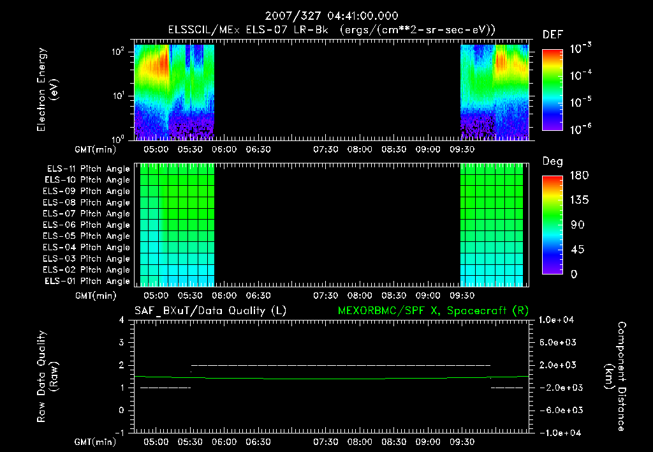Select the Component Distance (km) axis label
653x452 pixels.
tap(615, 377)
